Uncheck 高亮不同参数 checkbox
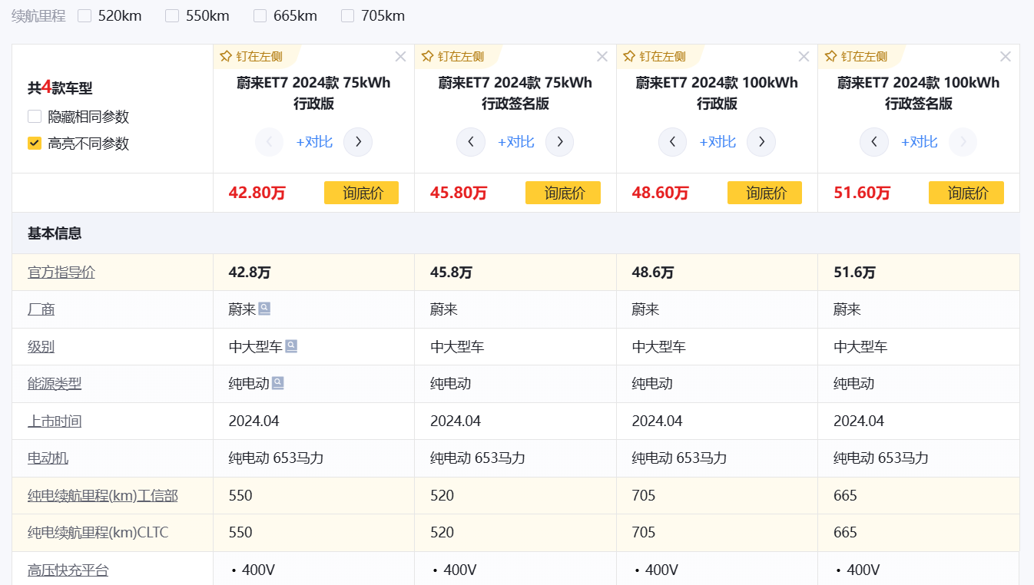Viewport: 1034px width, 585px height. pos(35,143)
